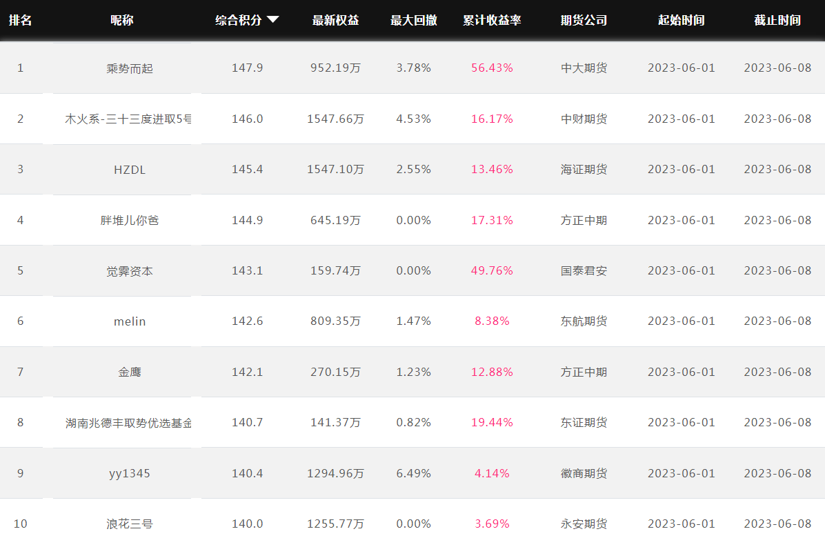Select nickname 胖堆儿你爸
Screen dimensions: 825x547
(x=130, y=220)
